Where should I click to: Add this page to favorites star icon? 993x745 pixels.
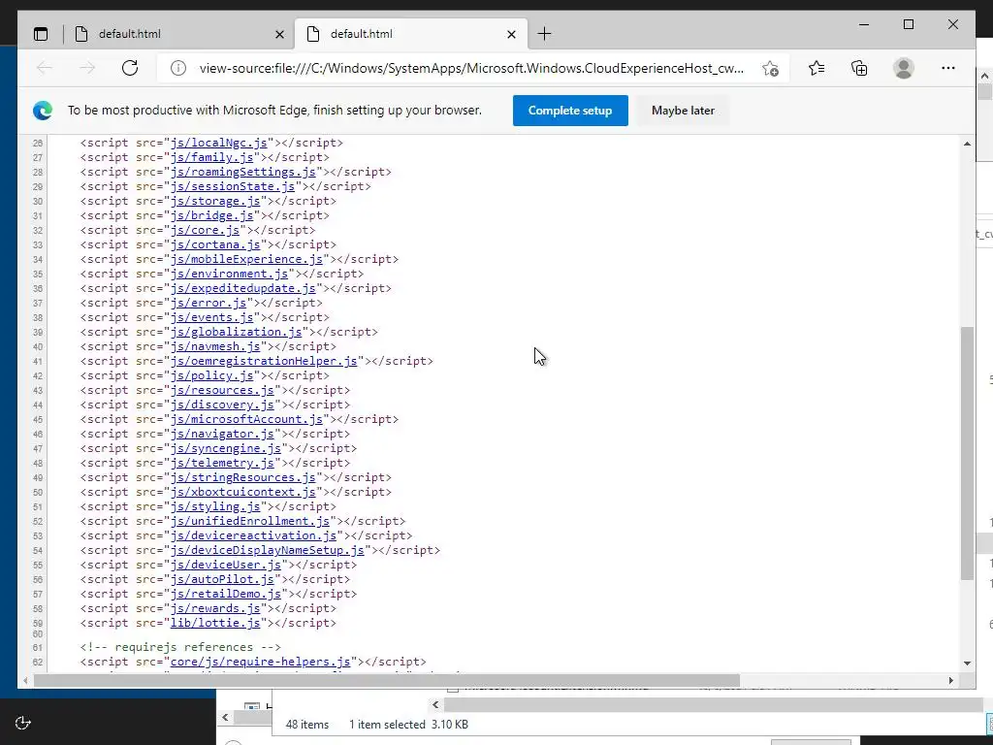coord(770,69)
